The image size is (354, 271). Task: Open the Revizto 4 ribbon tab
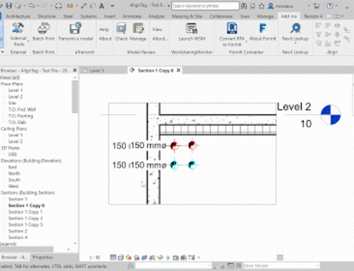[313, 16]
